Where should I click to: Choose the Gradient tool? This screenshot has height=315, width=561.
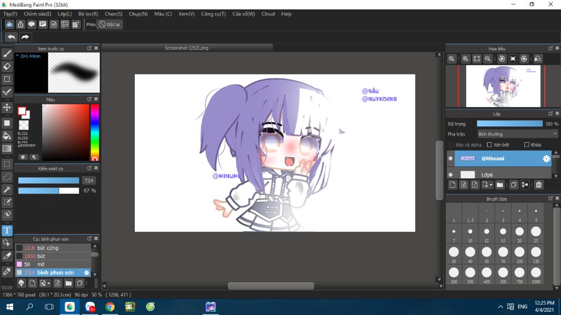(x=7, y=149)
